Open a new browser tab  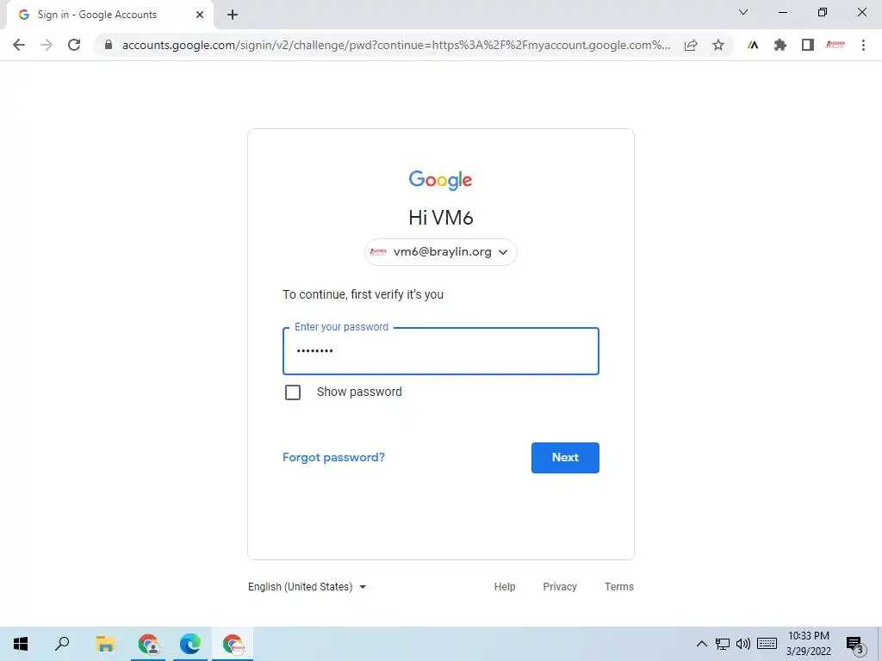[233, 15]
